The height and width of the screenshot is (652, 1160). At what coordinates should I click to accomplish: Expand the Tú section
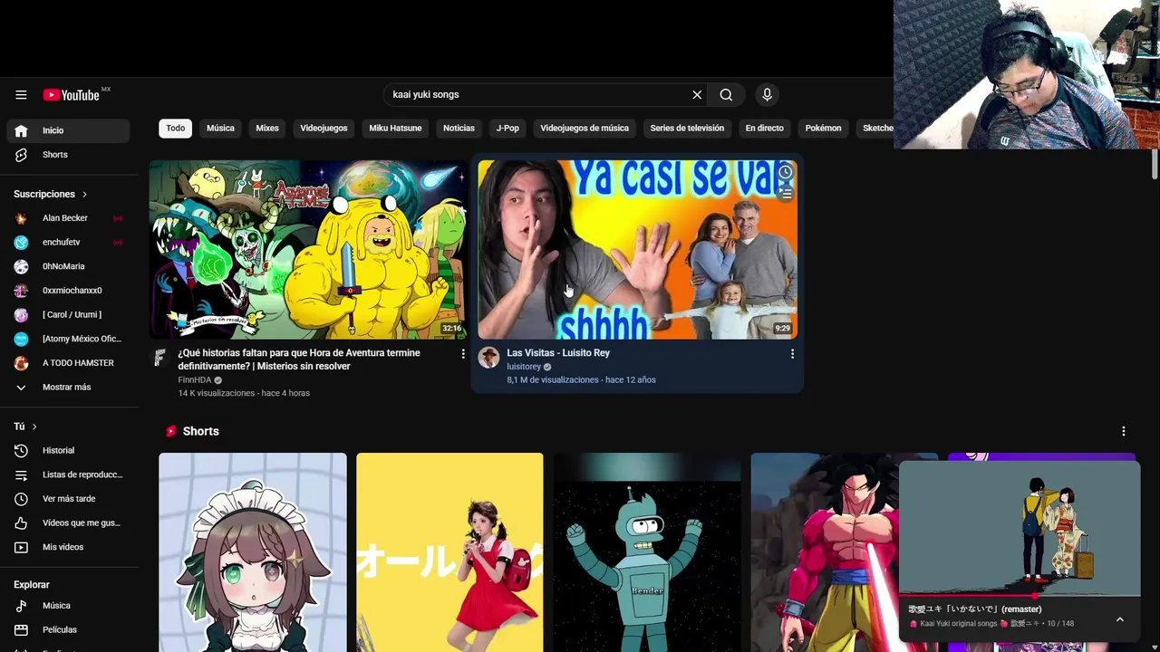coord(25,427)
